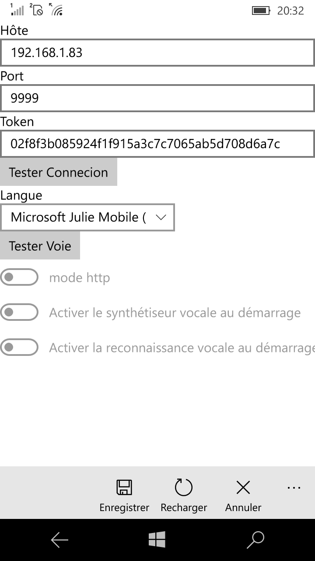Focus the Port input field

pyautogui.click(x=157, y=98)
